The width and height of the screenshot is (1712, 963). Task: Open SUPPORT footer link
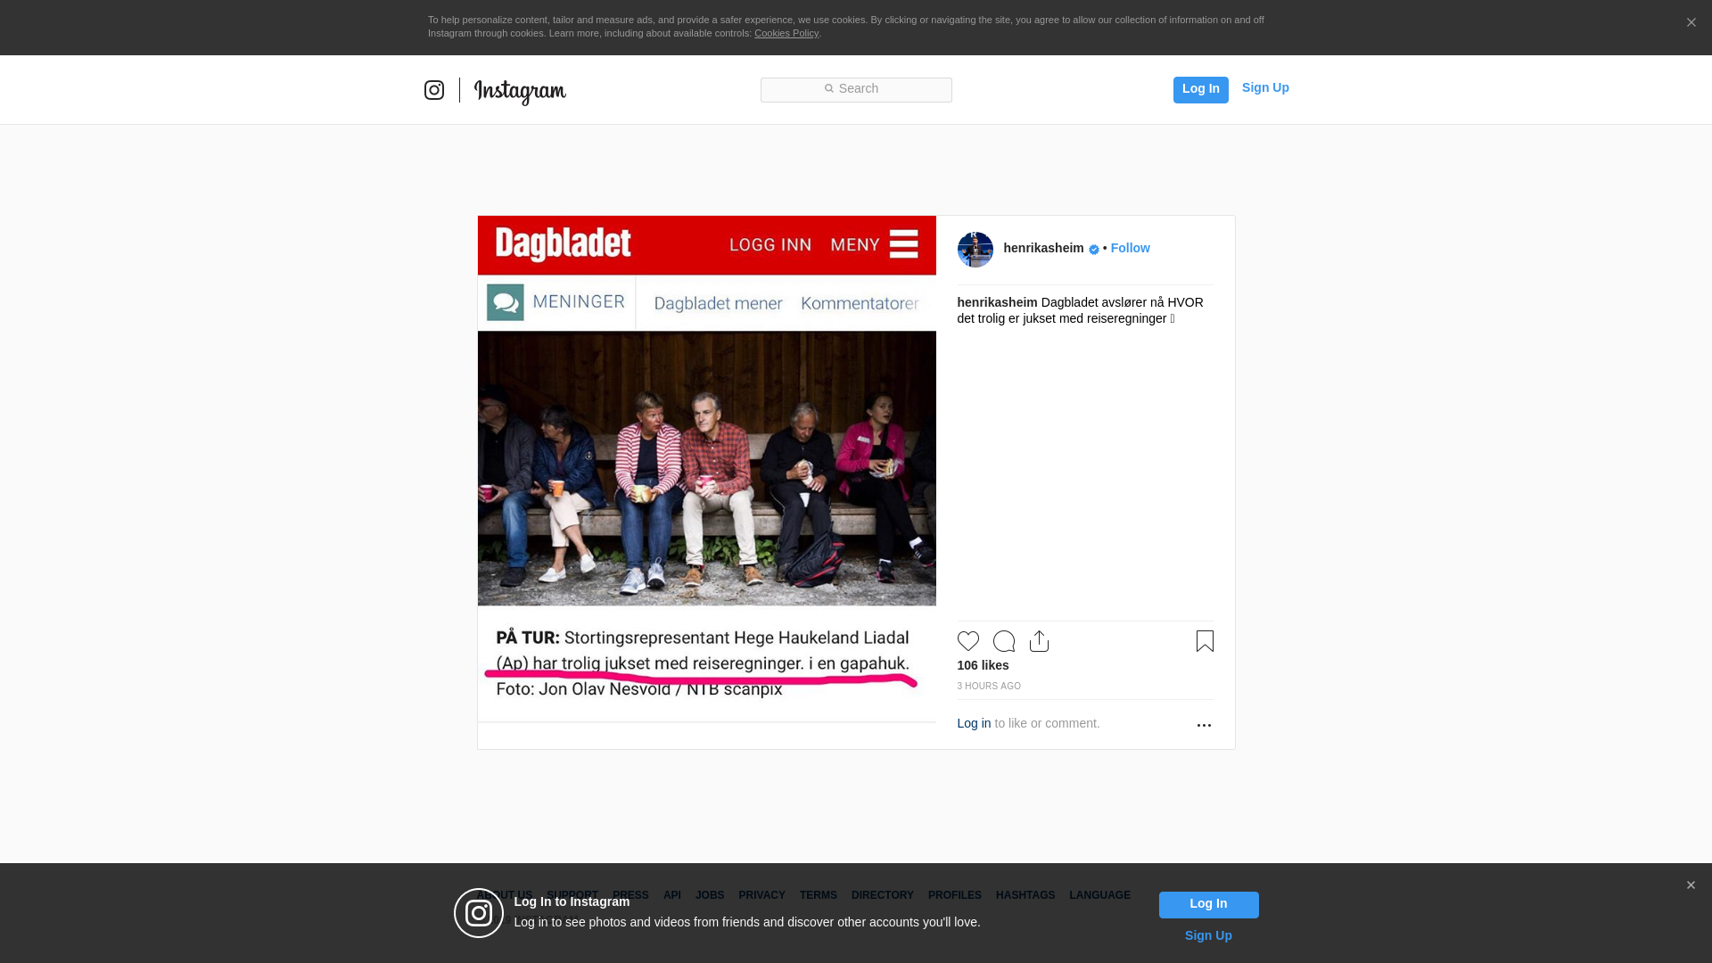(x=572, y=895)
